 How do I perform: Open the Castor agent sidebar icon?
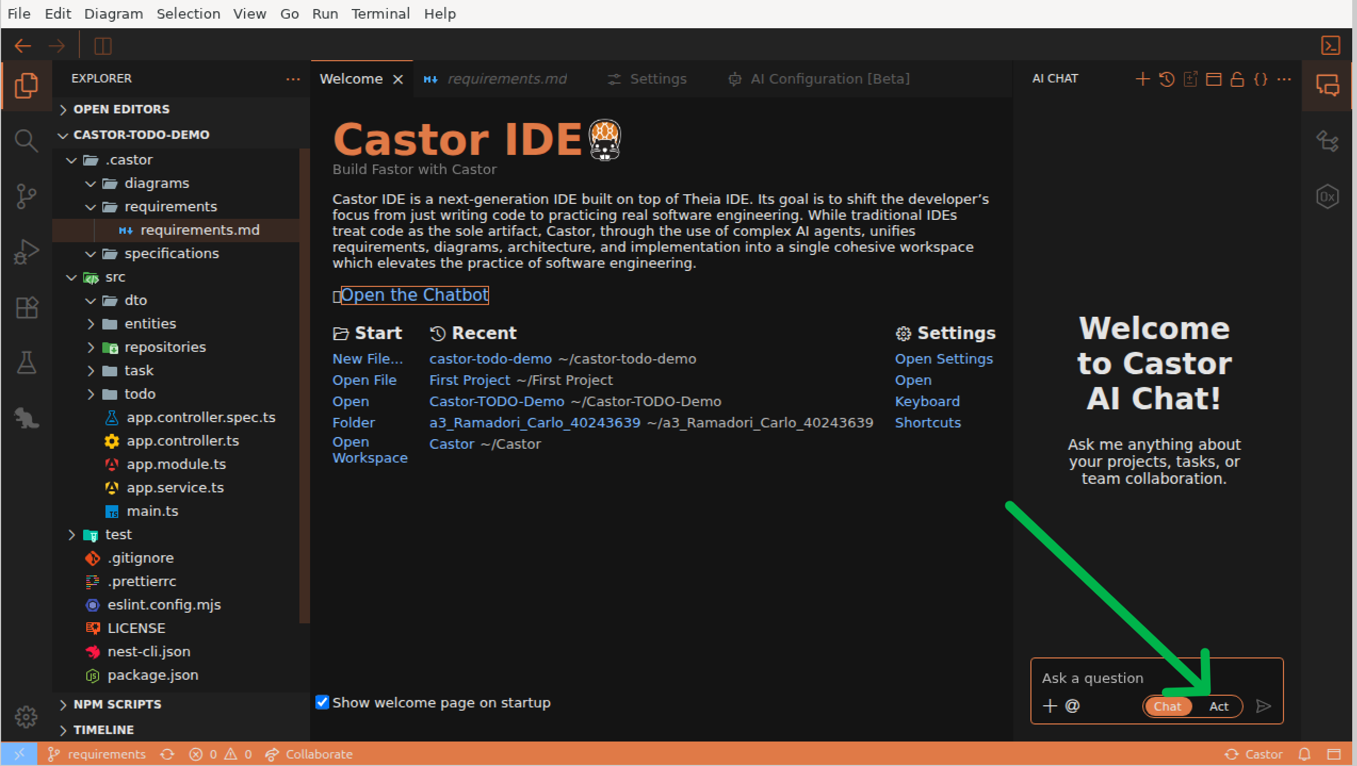(x=27, y=419)
